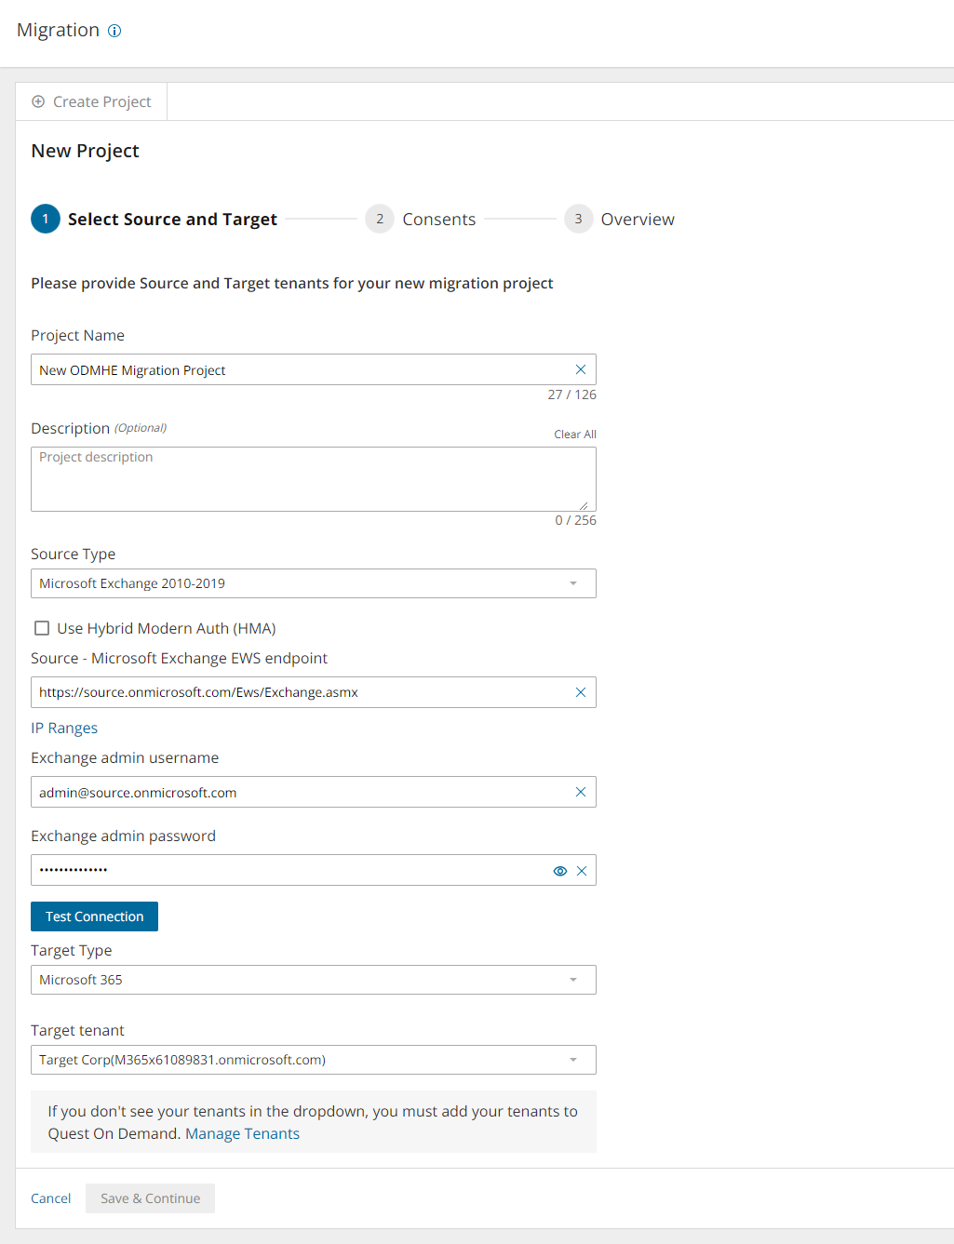
Task: Clear the Exchange admin password field
Action: tap(582, 871)
